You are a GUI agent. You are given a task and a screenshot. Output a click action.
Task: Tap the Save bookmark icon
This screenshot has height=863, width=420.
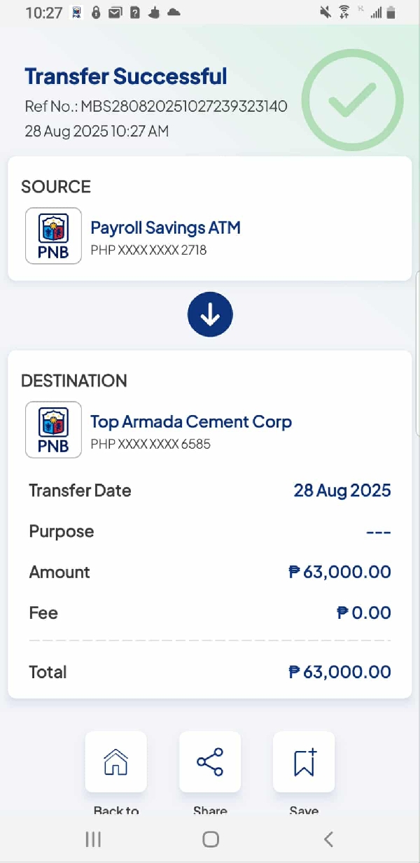click(304, 762)
